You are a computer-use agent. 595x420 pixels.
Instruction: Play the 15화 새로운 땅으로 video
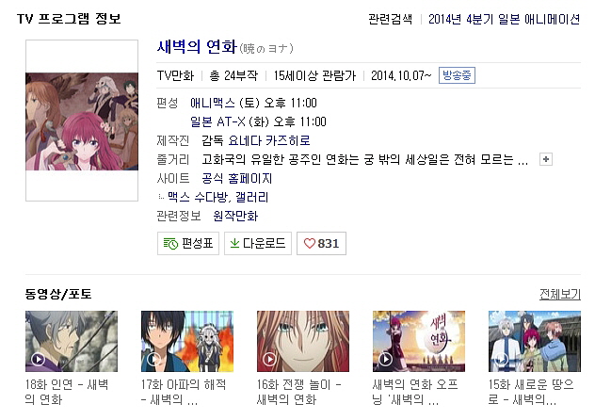pos(535,341)
